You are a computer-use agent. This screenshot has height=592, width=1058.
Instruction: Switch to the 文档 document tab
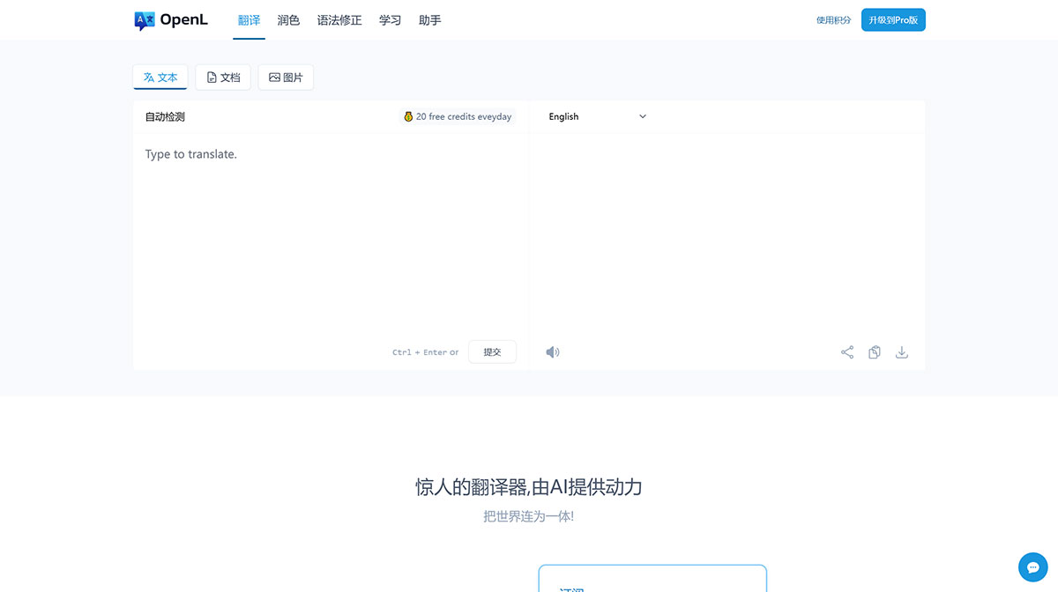pyautogui.click(x=223, y=77)
